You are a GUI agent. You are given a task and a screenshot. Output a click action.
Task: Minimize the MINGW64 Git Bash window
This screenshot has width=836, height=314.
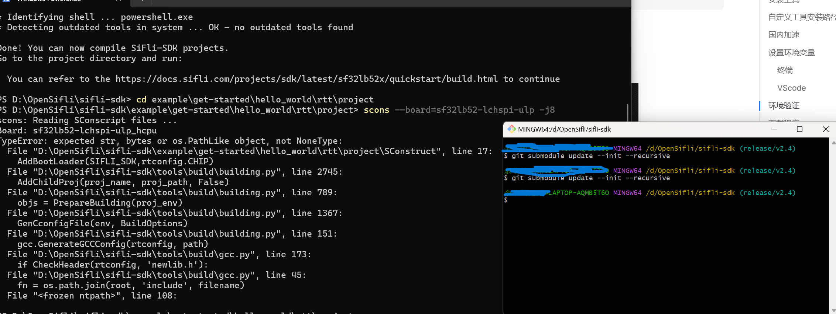774,129
